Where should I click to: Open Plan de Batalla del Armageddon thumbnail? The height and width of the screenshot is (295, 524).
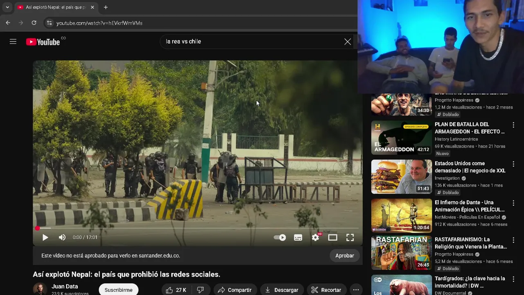pyautogui.click(x=402, y=138)
